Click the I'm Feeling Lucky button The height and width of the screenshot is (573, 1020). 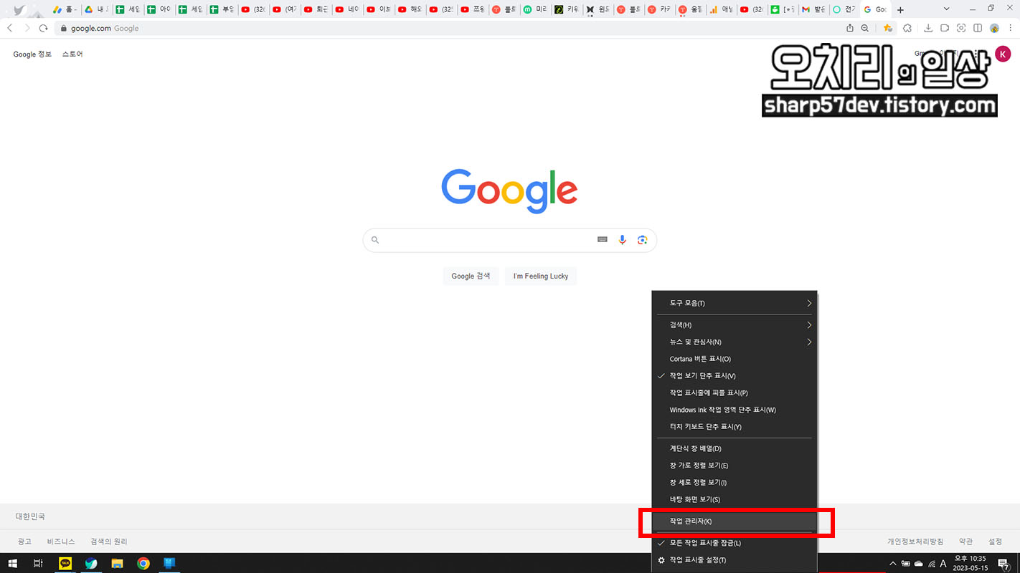pos(541,276)
